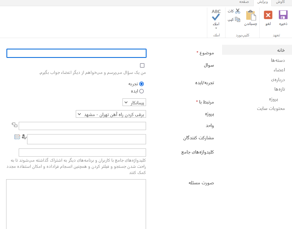Open the مرتبط با dropdown showing پیمانکار
The image size is (292, 229).
134,102
